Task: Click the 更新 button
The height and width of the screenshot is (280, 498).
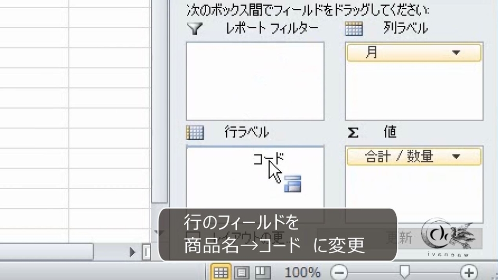Action: [400, 238]
